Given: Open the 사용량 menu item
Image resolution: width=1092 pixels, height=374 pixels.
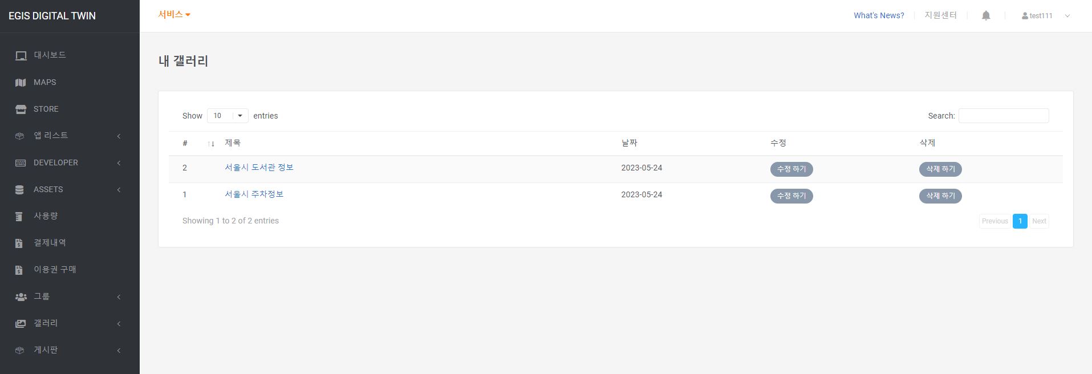Looking at the screenshot, I should click(46, 216).
